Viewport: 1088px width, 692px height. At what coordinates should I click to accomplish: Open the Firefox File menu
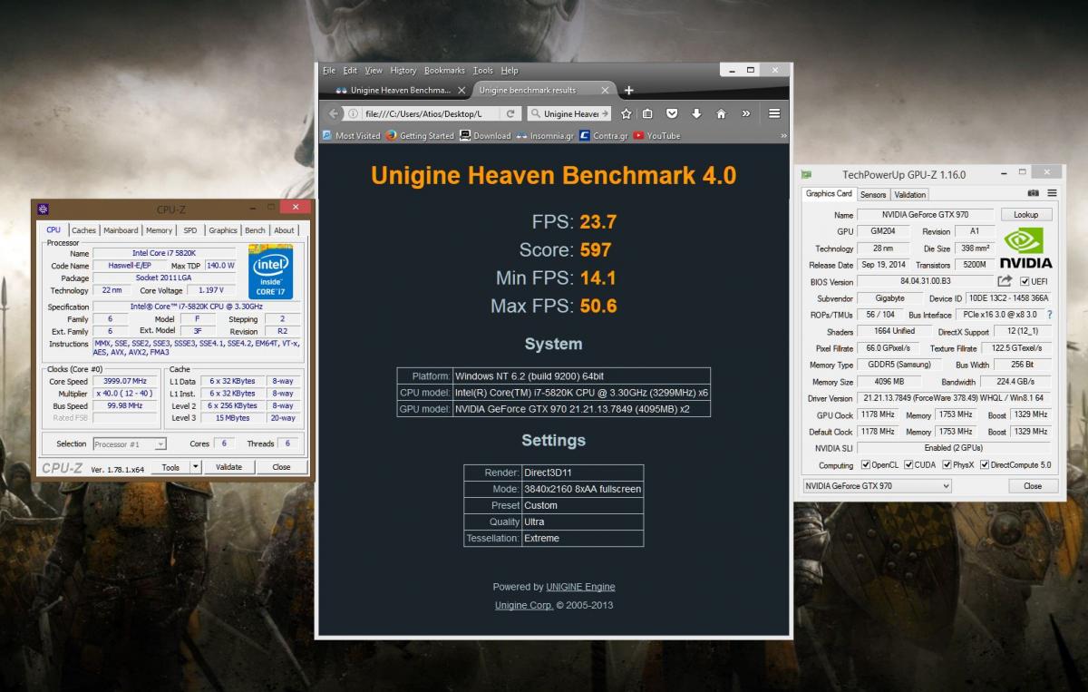[329, 70]
